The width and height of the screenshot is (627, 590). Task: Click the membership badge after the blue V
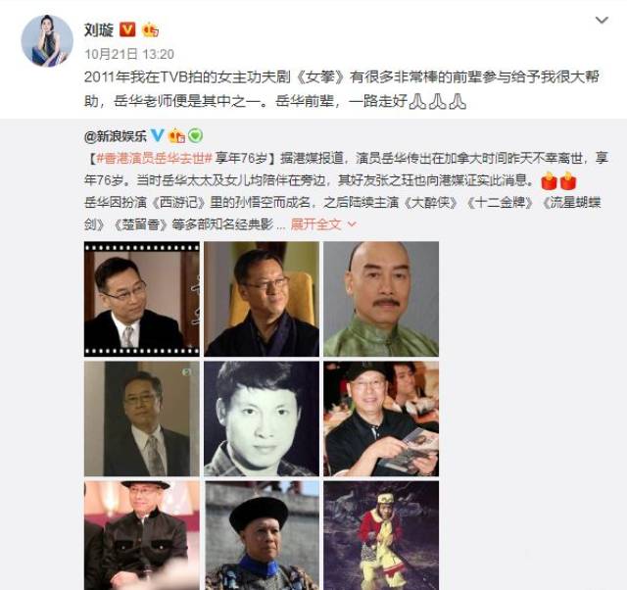point(176,135)
